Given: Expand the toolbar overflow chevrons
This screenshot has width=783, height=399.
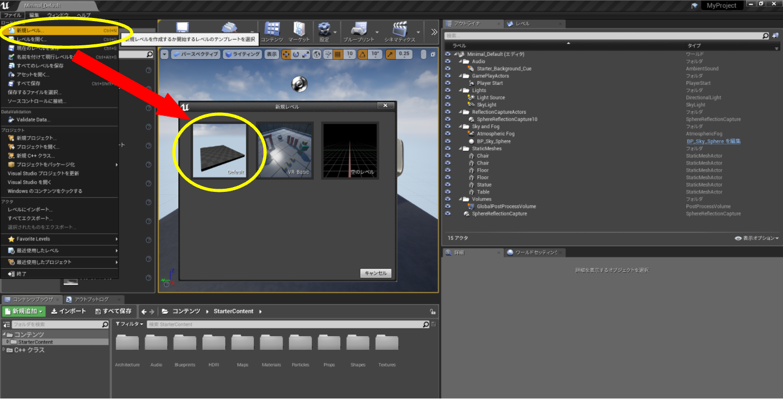Looking at the screenshot, I should (434, 32).
